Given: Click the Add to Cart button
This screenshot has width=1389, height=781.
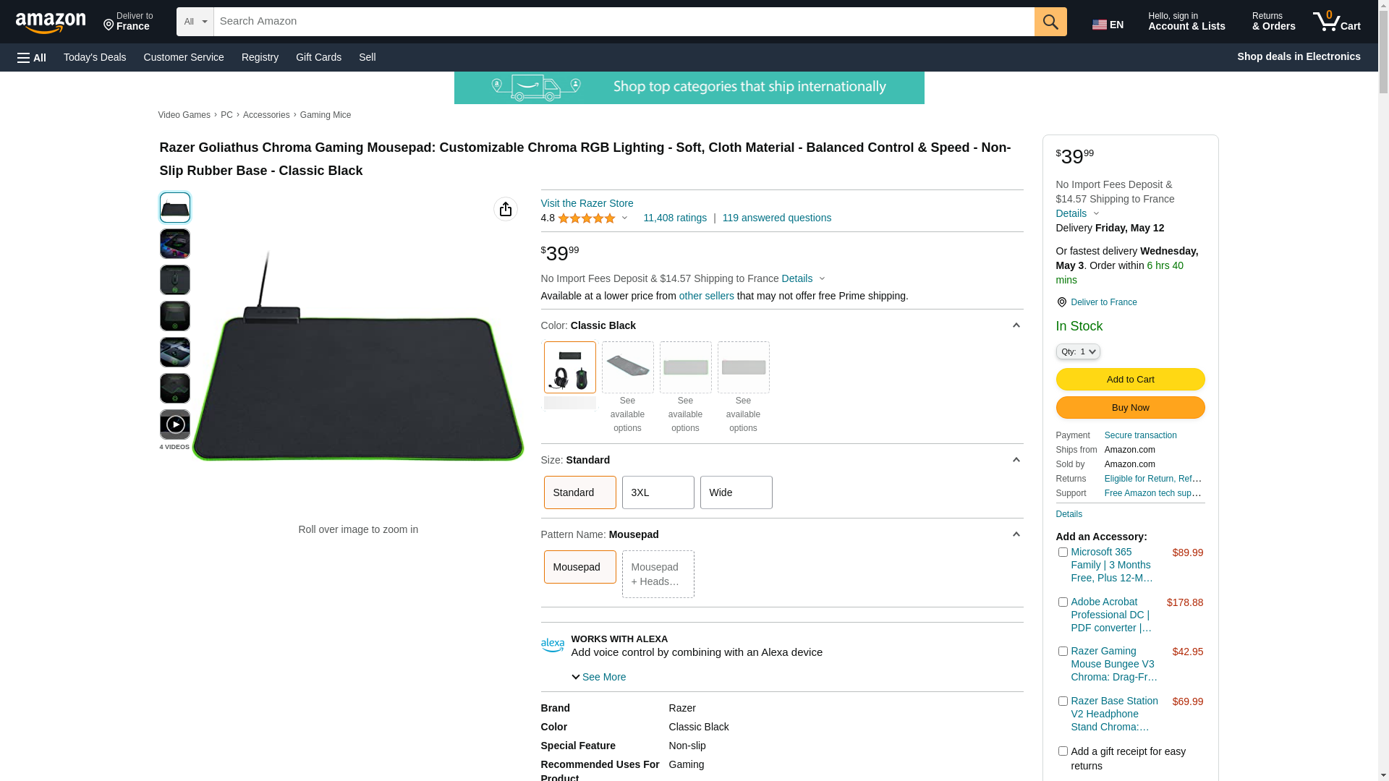Looking at the screenshot, I should 1131,380.
